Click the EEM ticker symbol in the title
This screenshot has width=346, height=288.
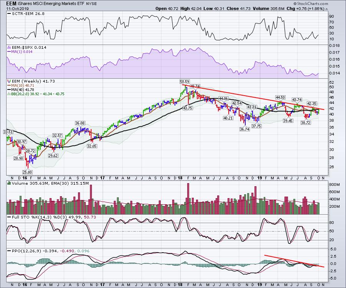tap(11, 4)
